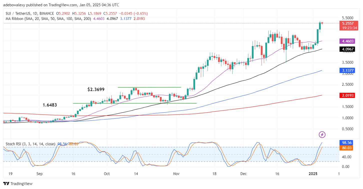Click the published by adebowalexy header text

pyautogui.click(x=61, y=5)
